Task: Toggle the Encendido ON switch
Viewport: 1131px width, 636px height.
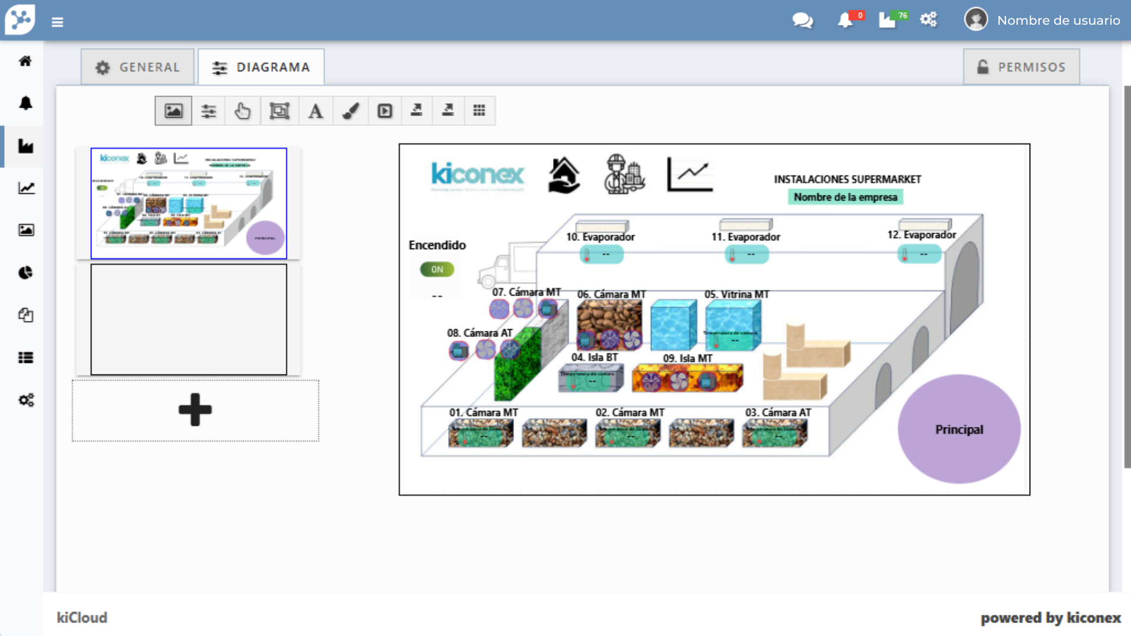Action: [437, 269]
